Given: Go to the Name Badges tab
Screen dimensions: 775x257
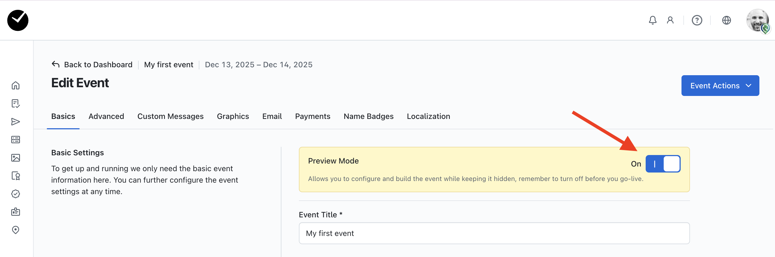Looking at the screenshot, I should tap(368, 116).
